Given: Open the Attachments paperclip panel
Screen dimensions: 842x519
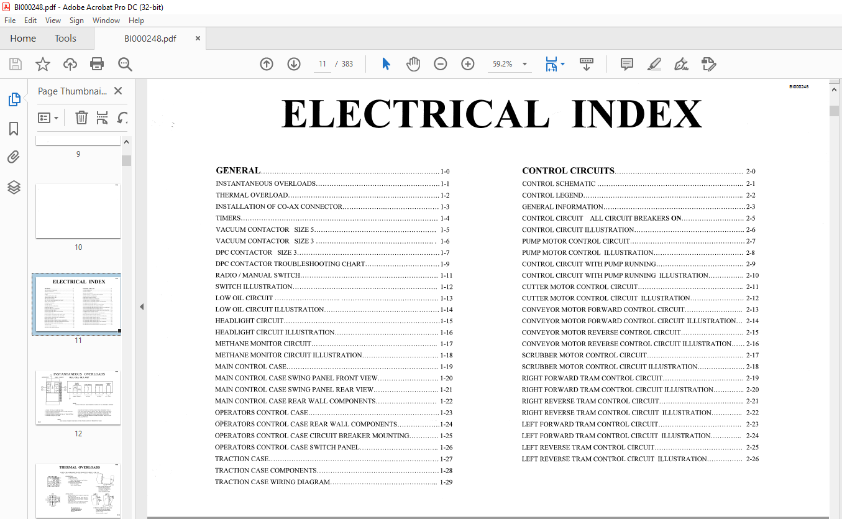Looking at the screenshot, I should tap(14, 157).
